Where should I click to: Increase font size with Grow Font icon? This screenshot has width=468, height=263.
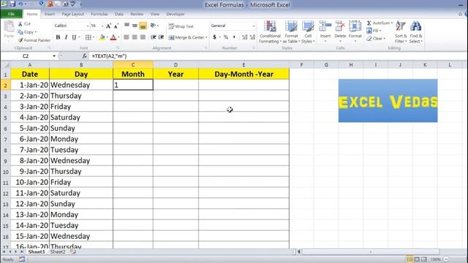[x=108, y=26]
